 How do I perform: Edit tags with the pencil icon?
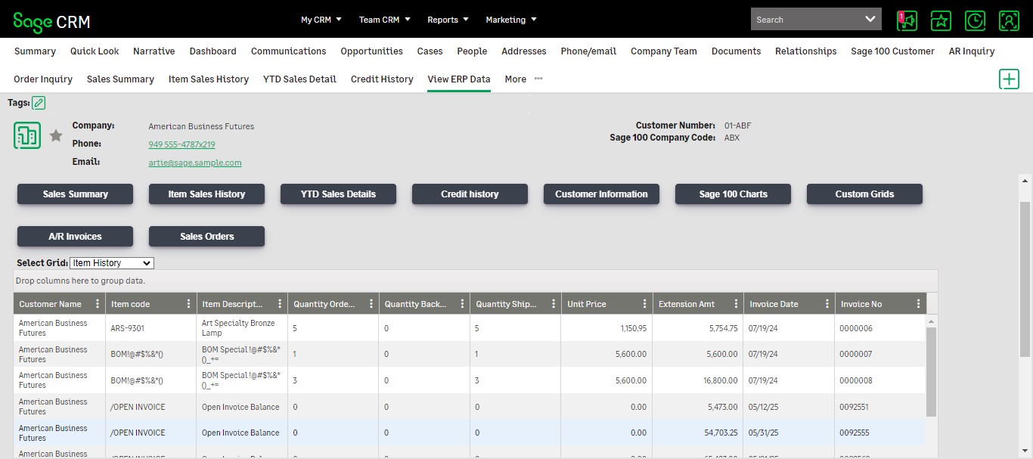[x=39, y=103]
